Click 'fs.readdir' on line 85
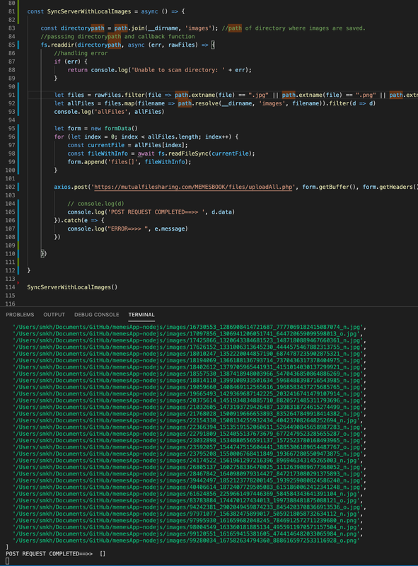 57,45
